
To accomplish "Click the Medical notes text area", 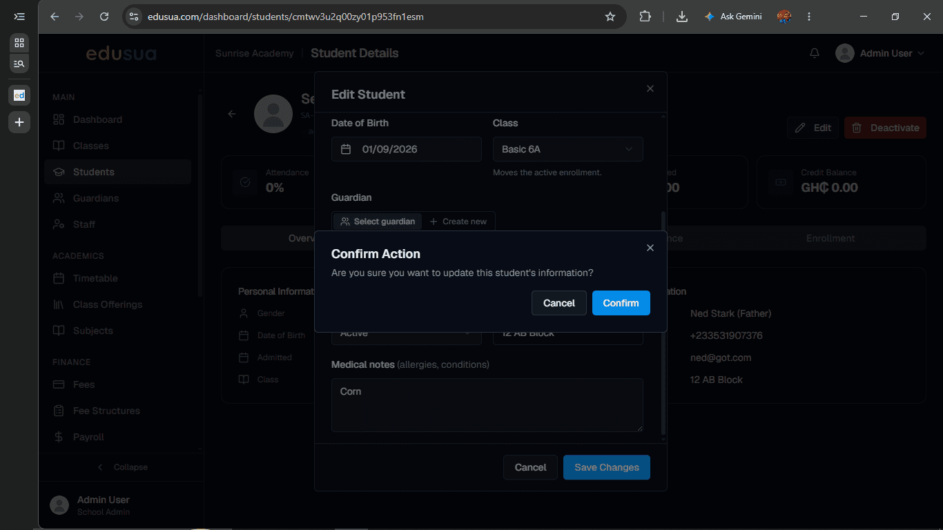I will point(487,405).
